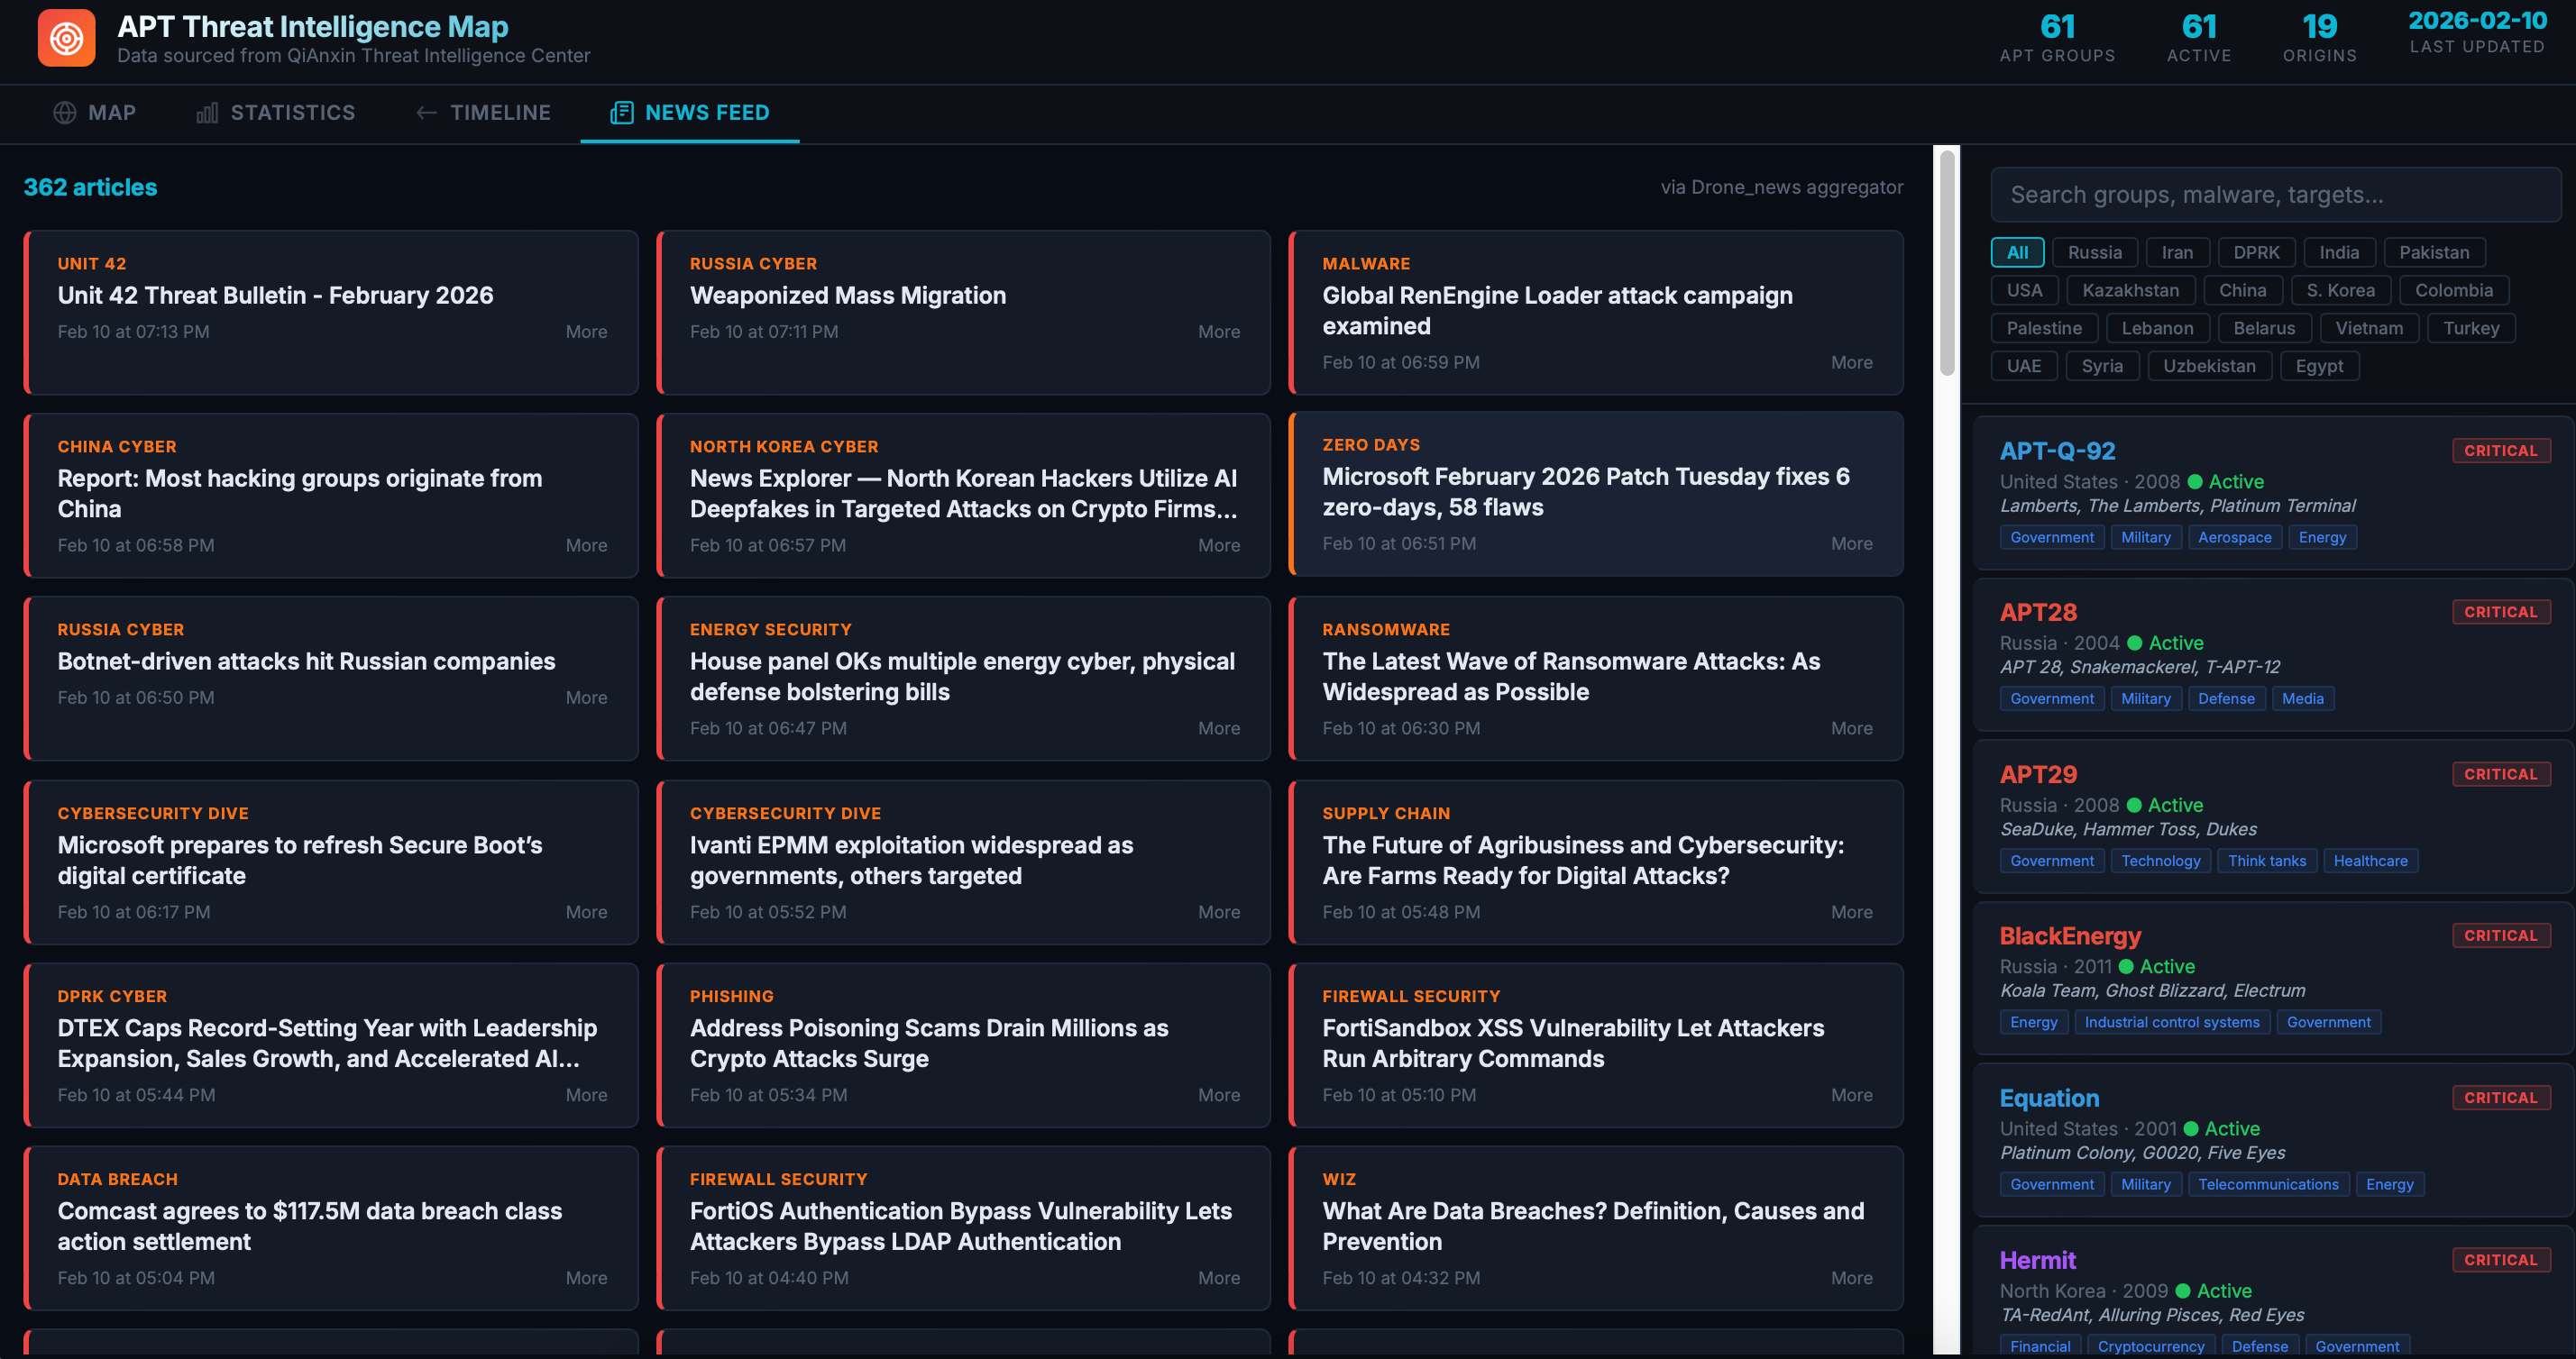The height and width of the screenshot is (1359, 2576).
Task: Choose the Uzbekistan filter chip
Action: [2209, 367]
